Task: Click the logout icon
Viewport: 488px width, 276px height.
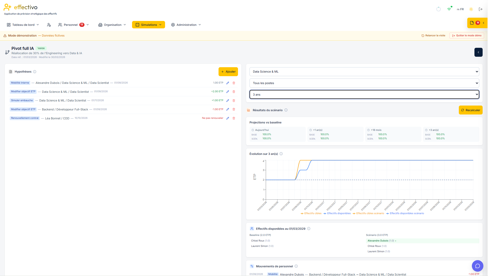Action: [x=481, y=9]
